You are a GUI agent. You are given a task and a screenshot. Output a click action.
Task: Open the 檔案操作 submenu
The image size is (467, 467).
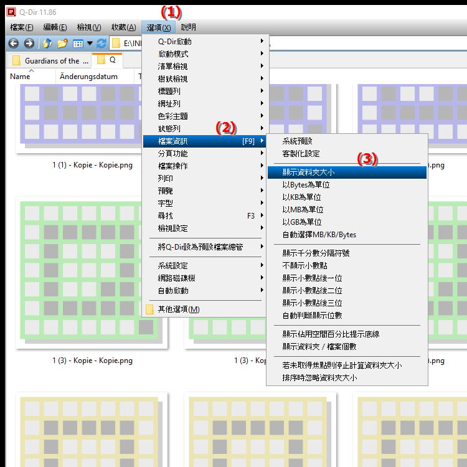pyautogui.click(x=205, y=166)
